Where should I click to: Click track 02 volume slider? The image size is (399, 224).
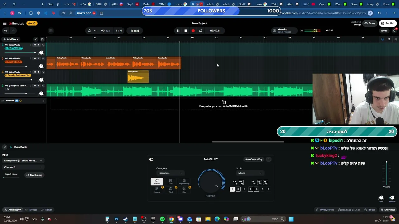point(20,66)
